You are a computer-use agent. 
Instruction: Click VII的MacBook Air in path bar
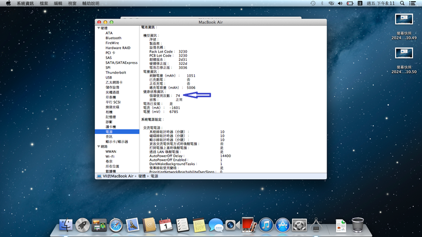click(x=118, y=176)
